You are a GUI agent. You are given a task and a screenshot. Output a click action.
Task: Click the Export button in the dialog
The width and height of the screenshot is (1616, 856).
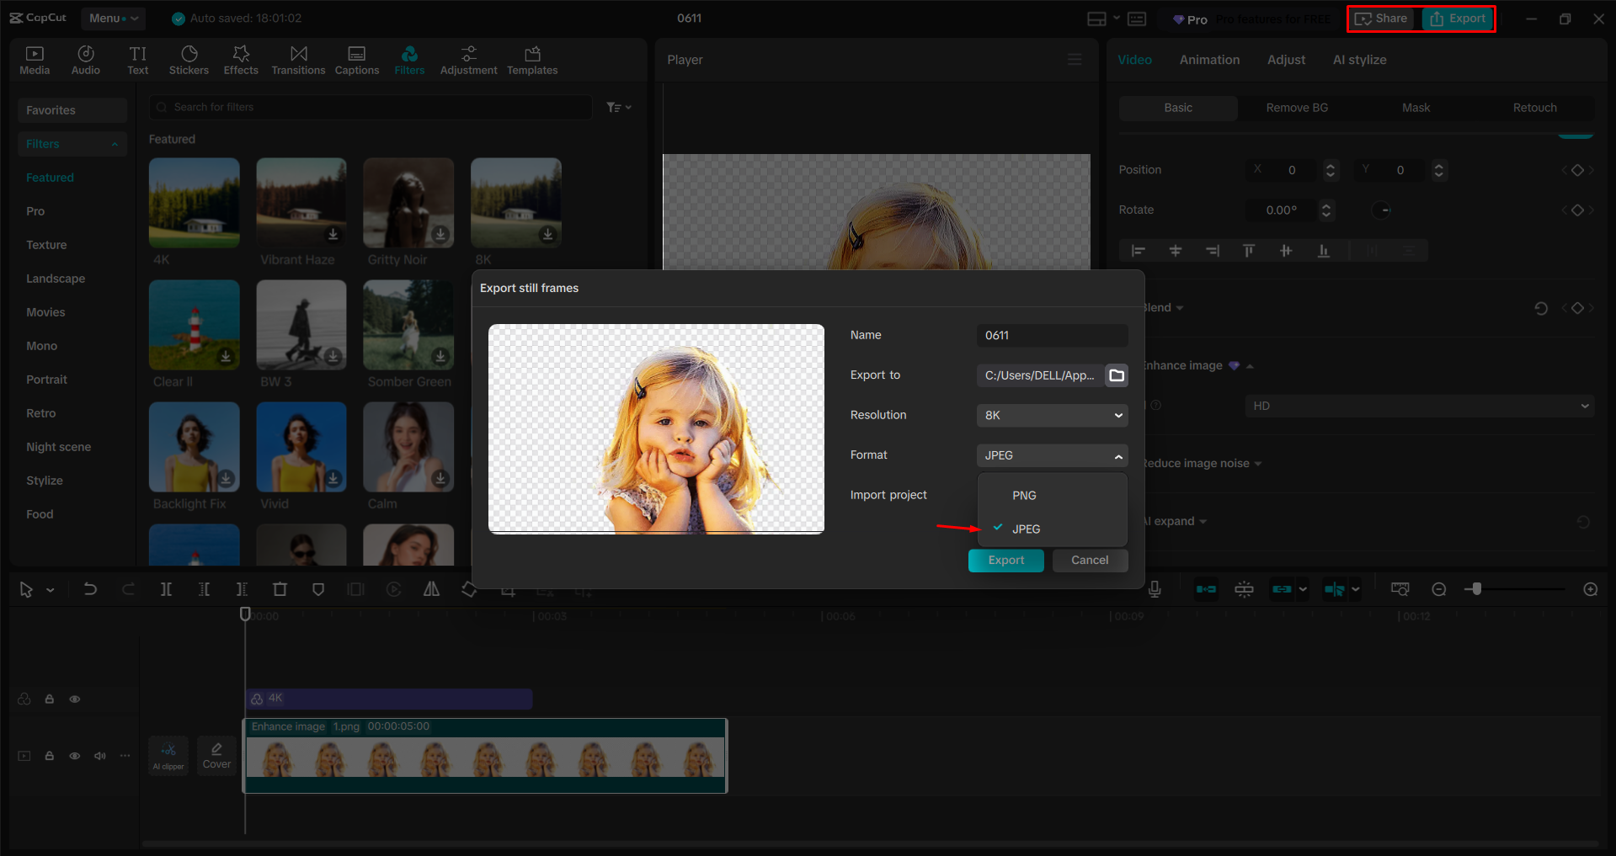tap(1005, 560)
